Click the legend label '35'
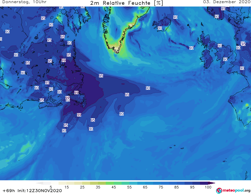The width and height of the screenshot is (251, 194). 98,187
